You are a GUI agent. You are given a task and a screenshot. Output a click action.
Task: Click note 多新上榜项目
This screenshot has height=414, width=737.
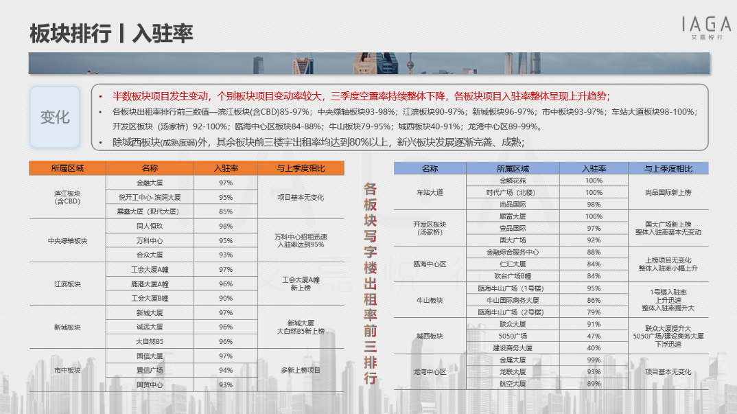[x=301, y=370]
